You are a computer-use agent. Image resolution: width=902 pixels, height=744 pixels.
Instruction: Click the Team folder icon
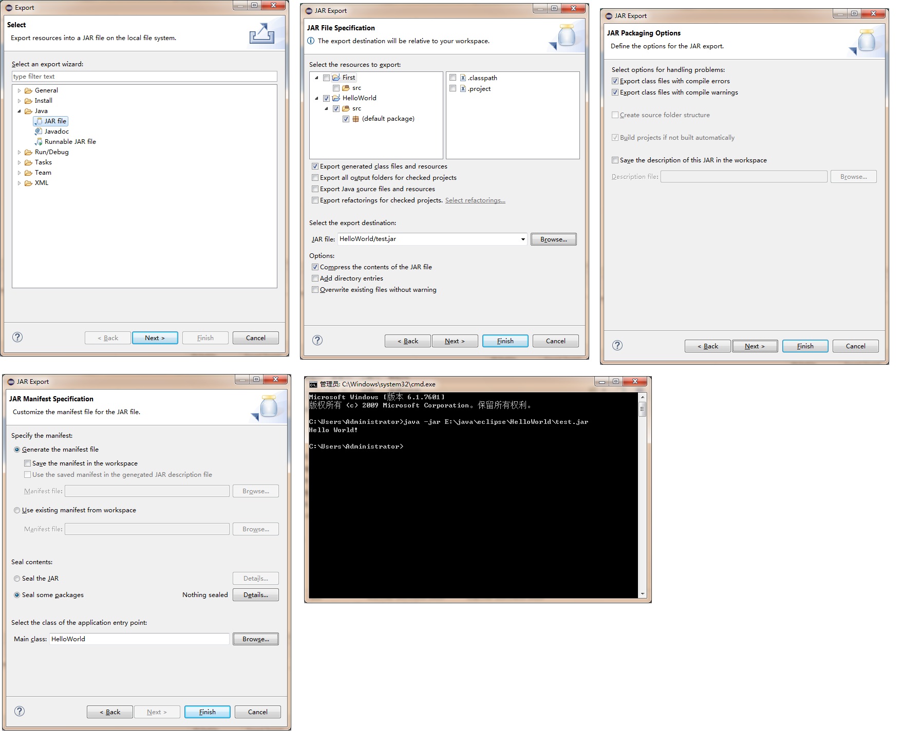click(x=29, y=173)
